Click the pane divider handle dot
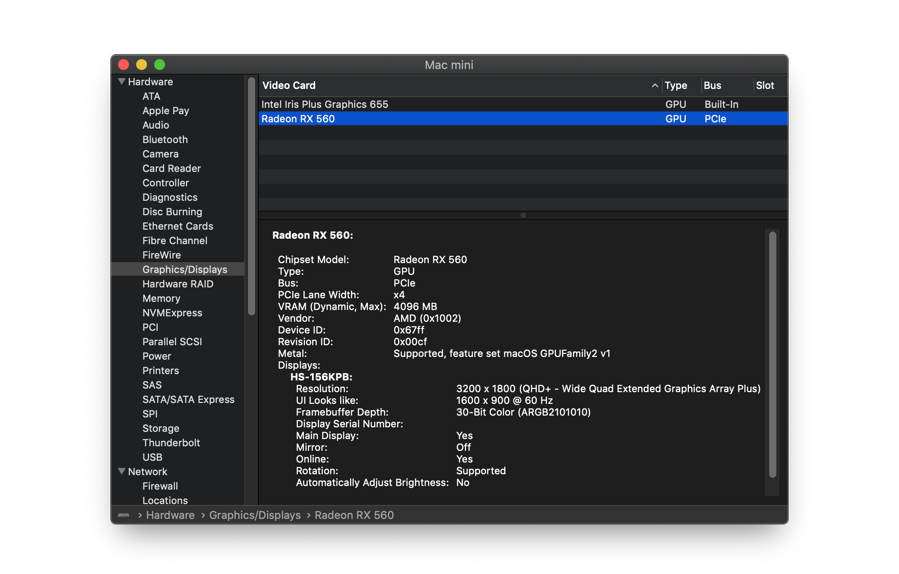Screen dimensions: 899x574 (x=523, y=215)
